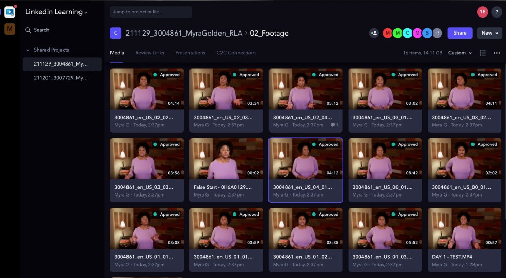Click the purple C project icon
506x278 pixels.
click(116, 33)
